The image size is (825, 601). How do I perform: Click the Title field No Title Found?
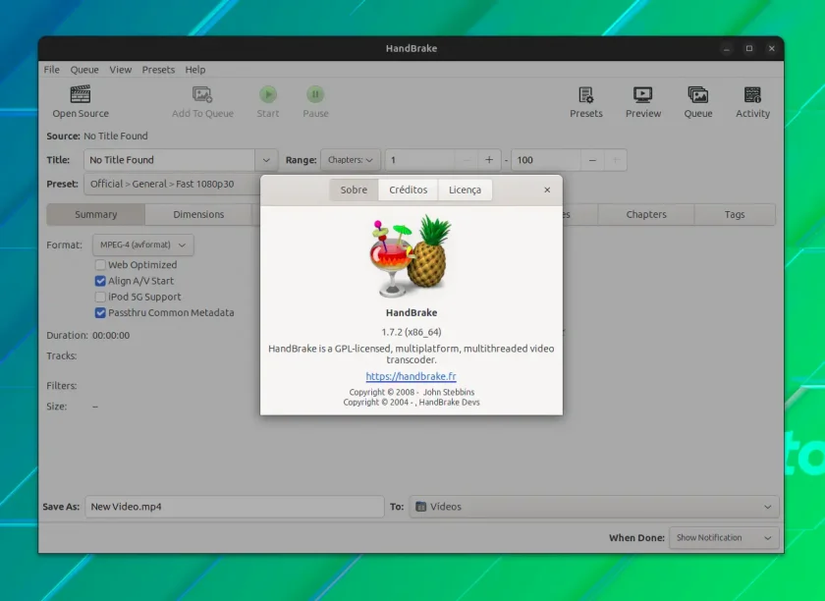click(x=169, y=160)
